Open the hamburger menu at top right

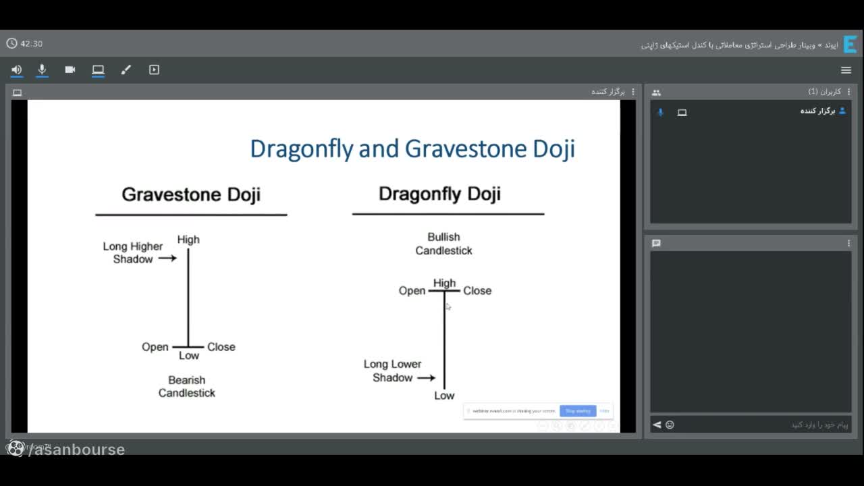pos(846,70)
